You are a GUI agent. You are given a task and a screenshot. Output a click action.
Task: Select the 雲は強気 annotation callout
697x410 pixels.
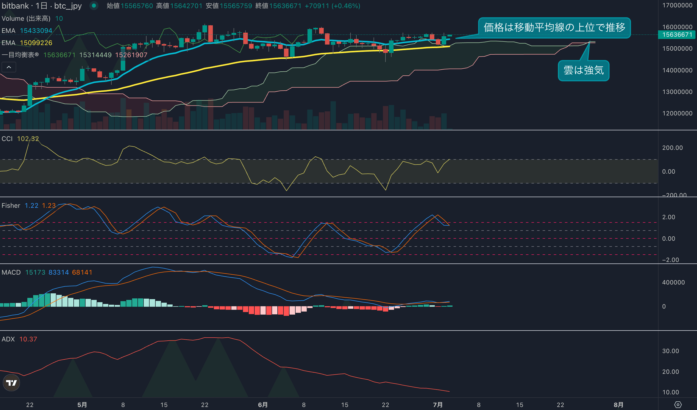pyautogui.click(x=584, y=70)
